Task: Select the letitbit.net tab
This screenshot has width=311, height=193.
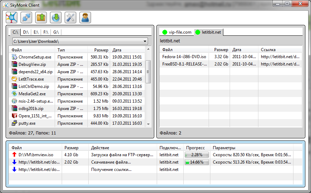Action: tap(208, 32)
